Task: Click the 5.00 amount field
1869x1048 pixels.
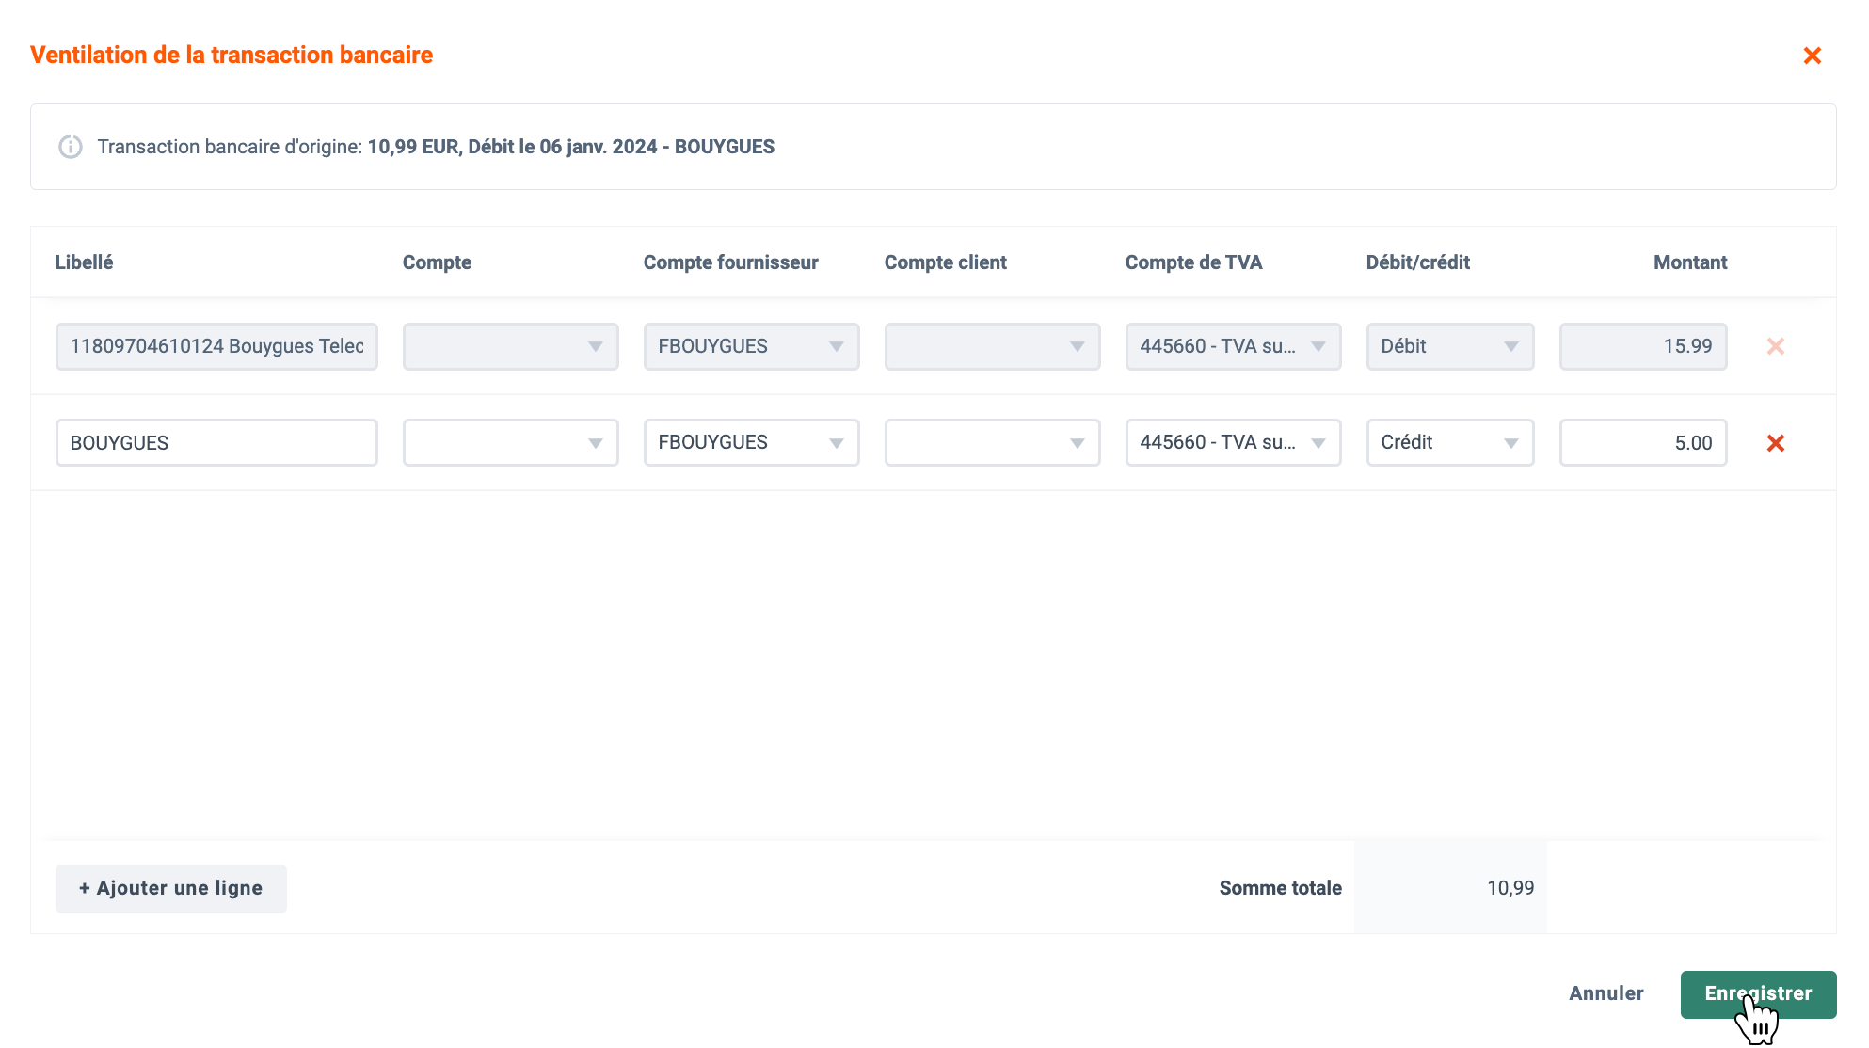Action: coord(1642,442)
